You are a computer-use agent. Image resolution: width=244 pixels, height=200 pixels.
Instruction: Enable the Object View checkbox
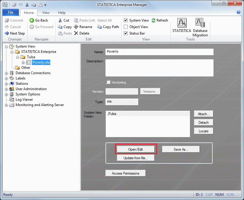126,27
